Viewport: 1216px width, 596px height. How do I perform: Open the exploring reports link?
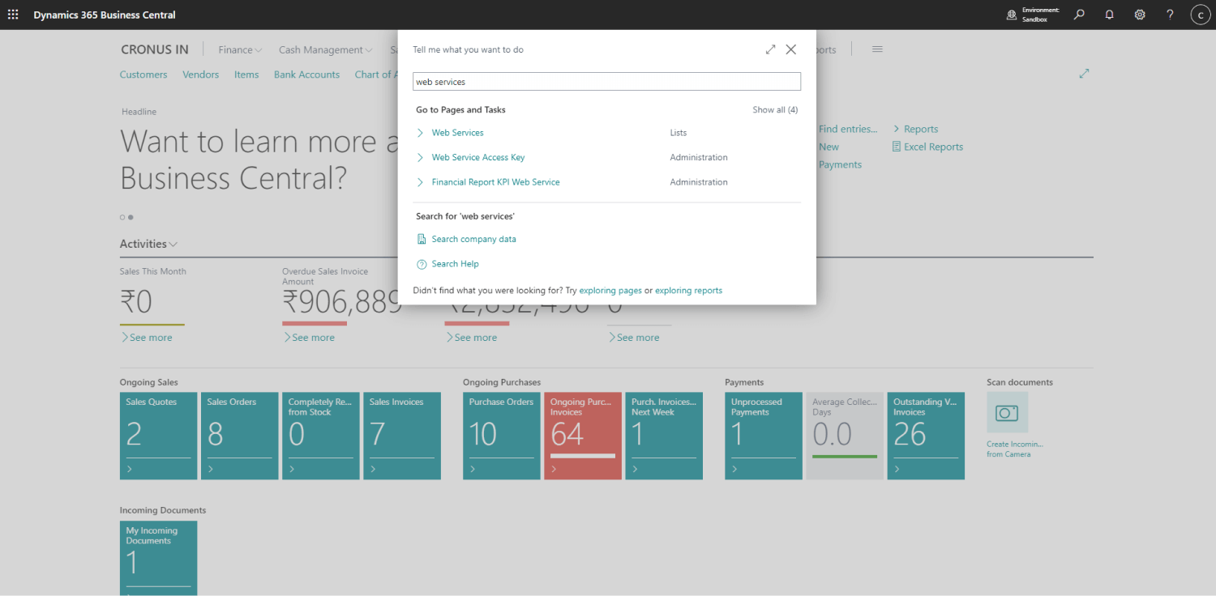(688, 290)
